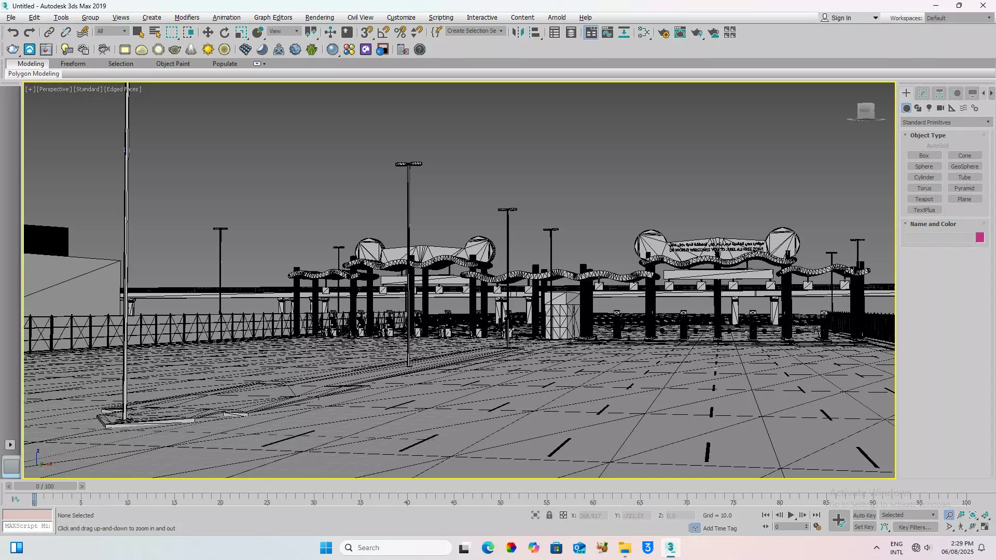
Task: Open the Hierarchy panel tab
Action: click(x=939, y=93)
